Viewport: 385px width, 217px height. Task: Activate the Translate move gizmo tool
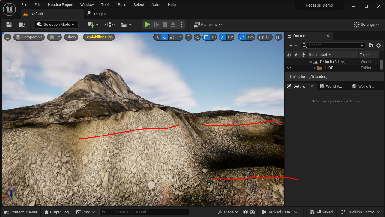click(x=165, y=37)
